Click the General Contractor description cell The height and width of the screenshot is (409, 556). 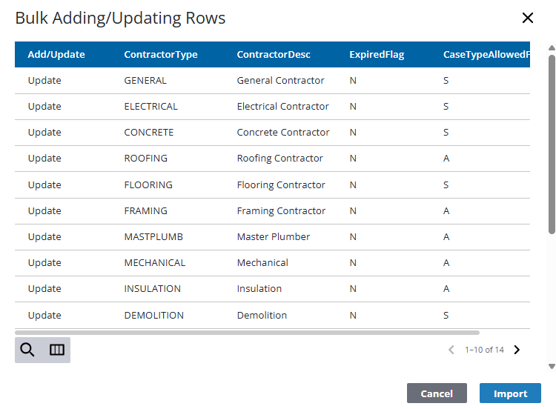coord(280,80)
